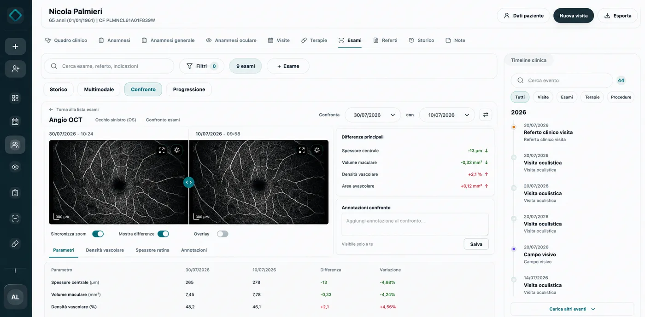Click the Aggiungi annotazione text area
Viewport: 645px width, 317px height.
point(415,225)
